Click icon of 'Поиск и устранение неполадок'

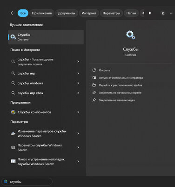tap(13, 161)
